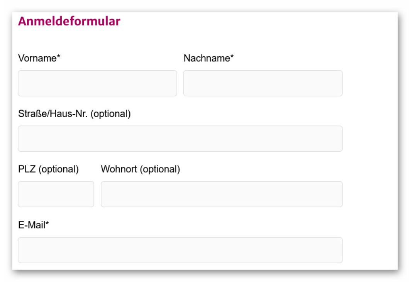Click the Anmeldeformular heading
410x282 pixels.
point(69,21)
